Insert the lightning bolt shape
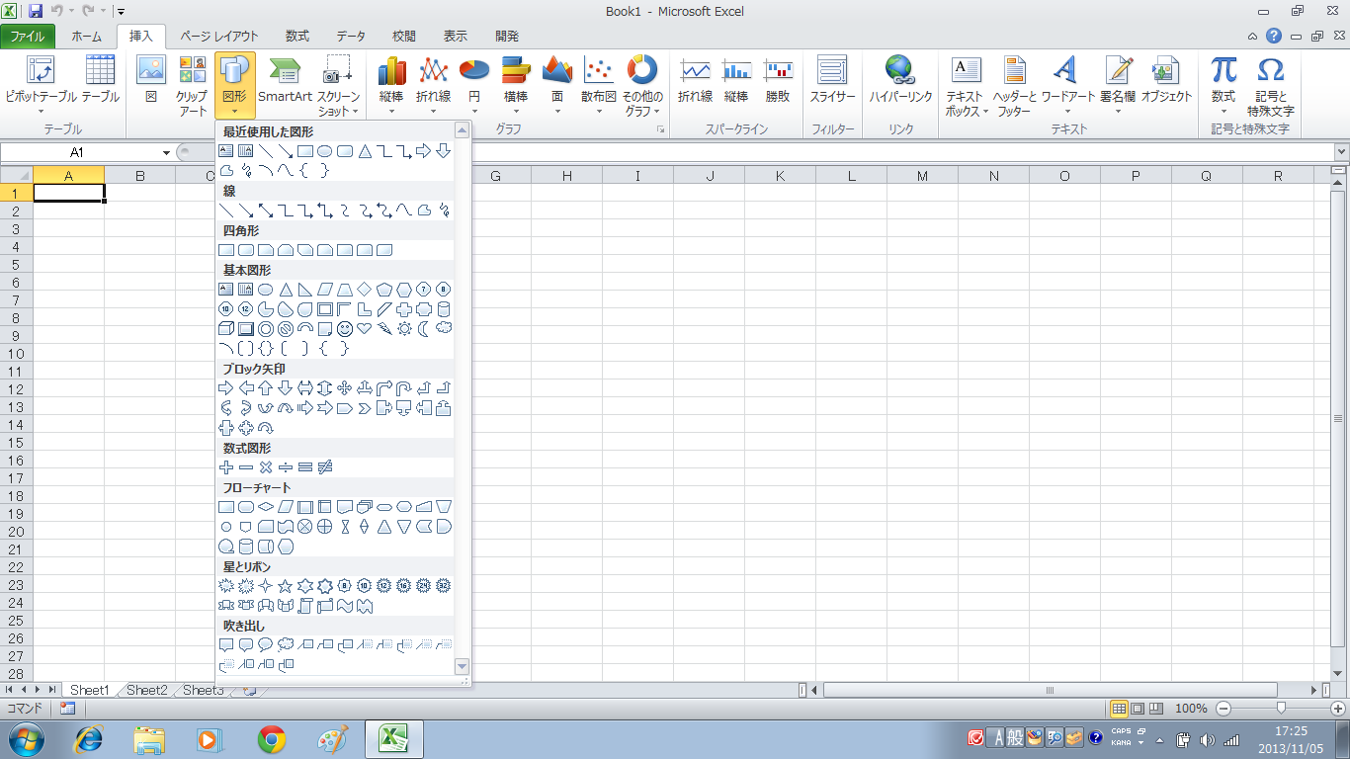 383,328
